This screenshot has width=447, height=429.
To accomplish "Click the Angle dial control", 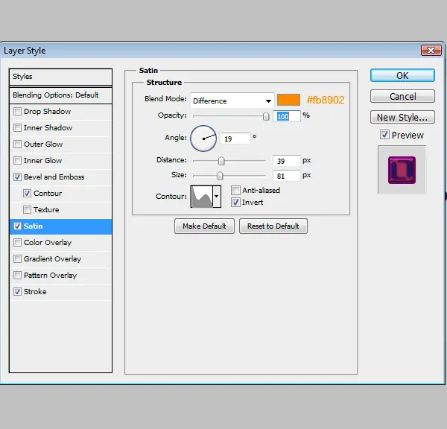I will click(203, 139).
